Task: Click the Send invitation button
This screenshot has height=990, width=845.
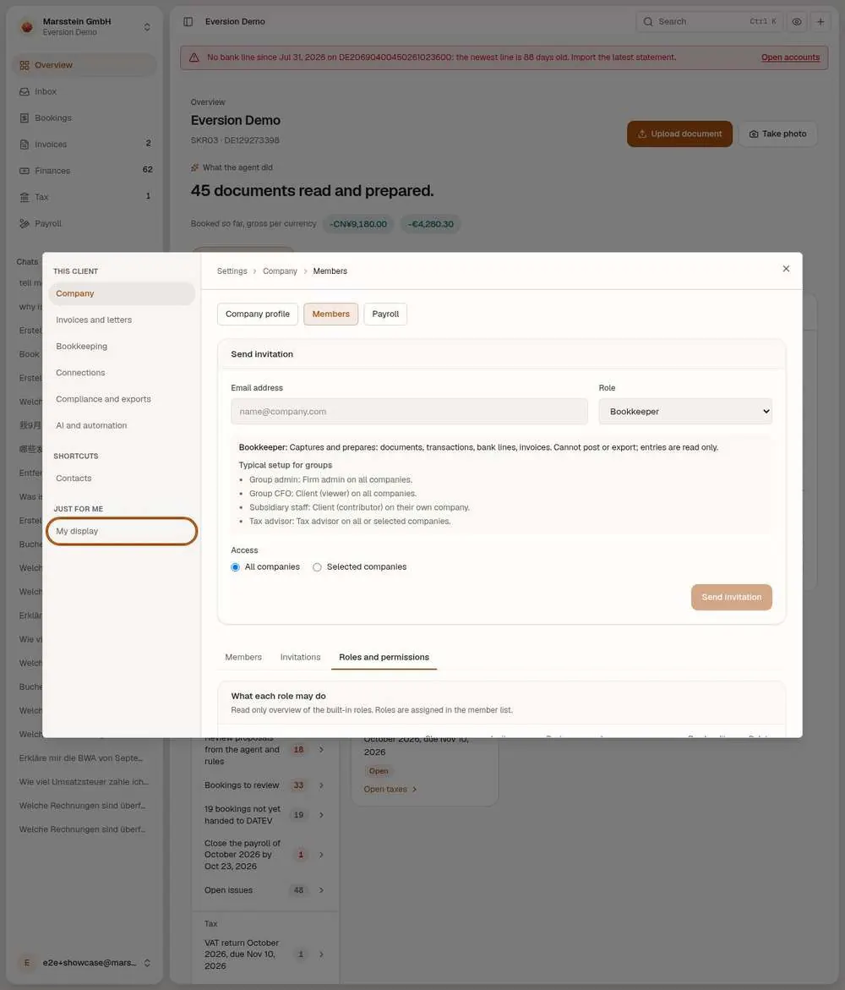Action: (x=732, y=597)
